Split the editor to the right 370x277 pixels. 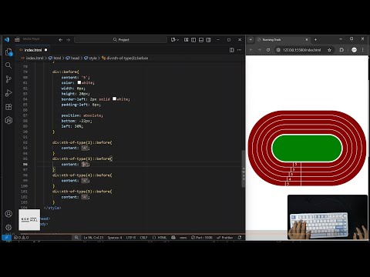pyautogui.click(x=231, y=50)
